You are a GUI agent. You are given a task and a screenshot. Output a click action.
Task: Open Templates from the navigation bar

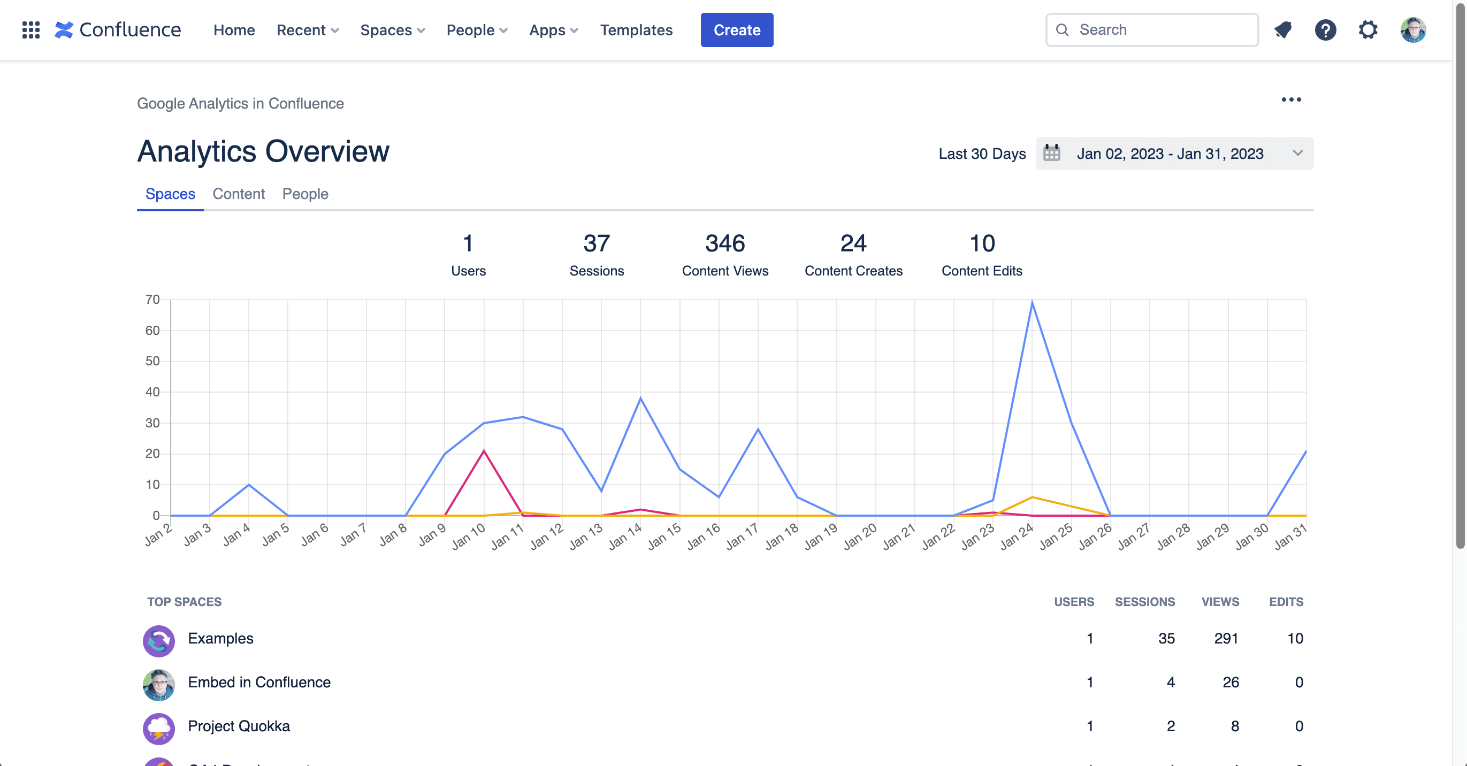point(636,29)
